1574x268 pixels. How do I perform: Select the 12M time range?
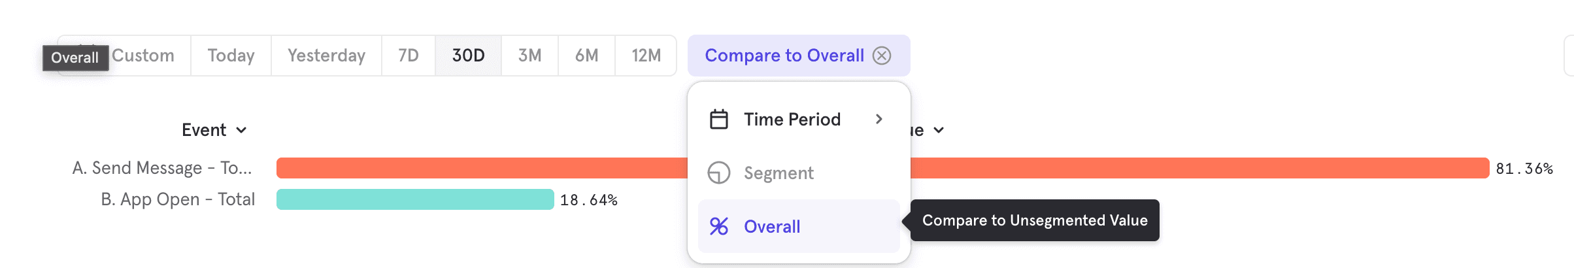point(646,56)
